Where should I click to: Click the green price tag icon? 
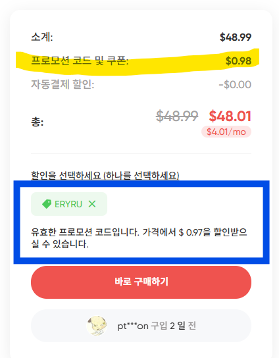(47, 204)
